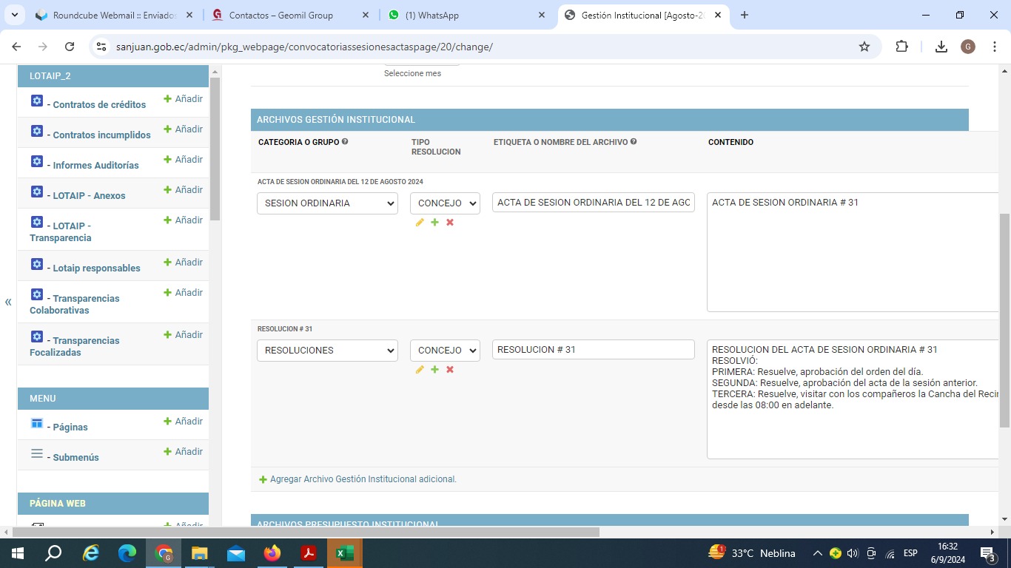Open the Informes Auditorías sidebar link
Image resolution: width=1011 pixels, height=568 pixels.
(95, 166)
